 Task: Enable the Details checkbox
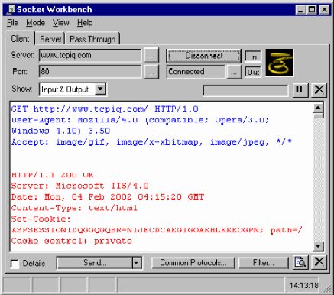15,263
